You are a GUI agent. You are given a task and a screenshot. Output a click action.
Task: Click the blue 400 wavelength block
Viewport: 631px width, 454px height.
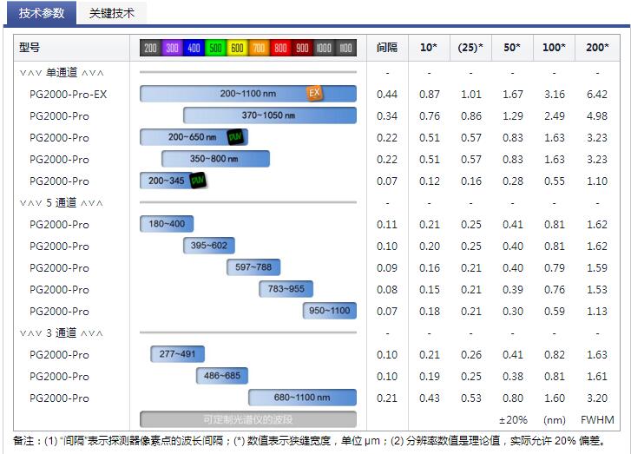(194, 49)
